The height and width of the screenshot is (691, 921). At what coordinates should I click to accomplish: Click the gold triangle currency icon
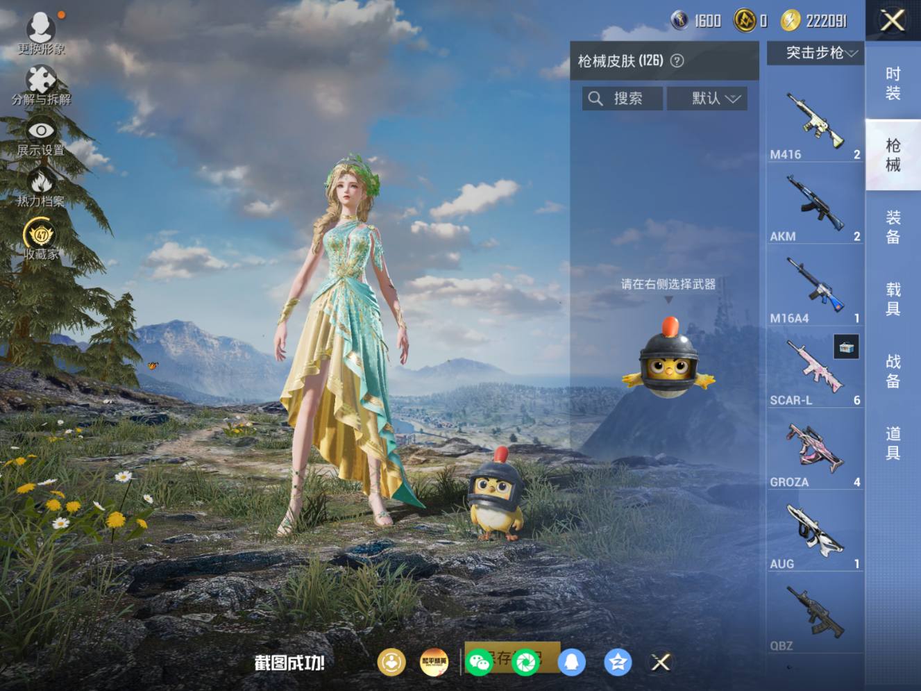tap(745, 21)
